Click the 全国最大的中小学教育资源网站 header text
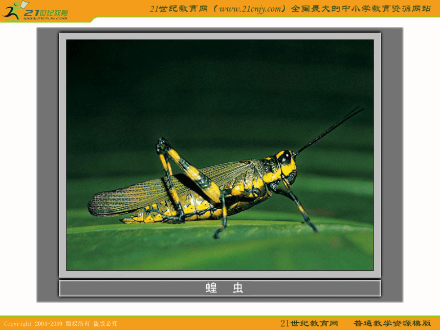The image size is (440, 330). (x=361, y=9)
